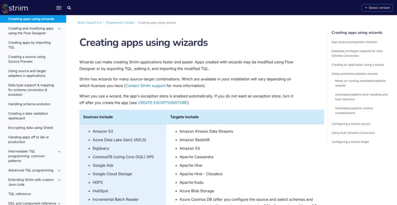This screenshot has width=397, height=205.
Task: Jump to Using Auto Schema Conversion
Action: [353, 133]
